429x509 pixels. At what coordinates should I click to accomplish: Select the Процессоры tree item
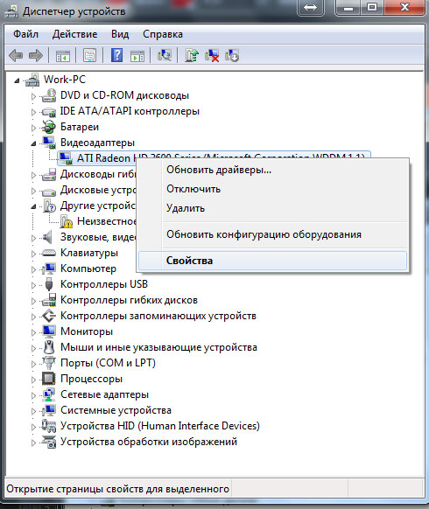(x=91, y=379)
